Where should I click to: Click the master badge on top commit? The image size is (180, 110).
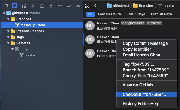[154, 23]
